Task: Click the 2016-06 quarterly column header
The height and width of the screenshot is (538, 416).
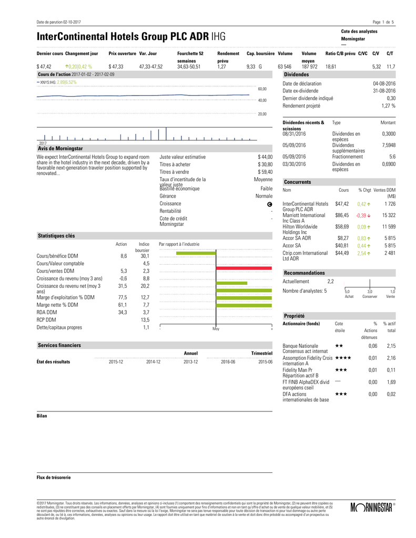Action: [228, 361]
